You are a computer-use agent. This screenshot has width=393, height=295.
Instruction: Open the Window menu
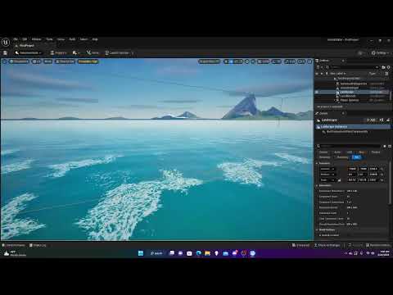36,39
